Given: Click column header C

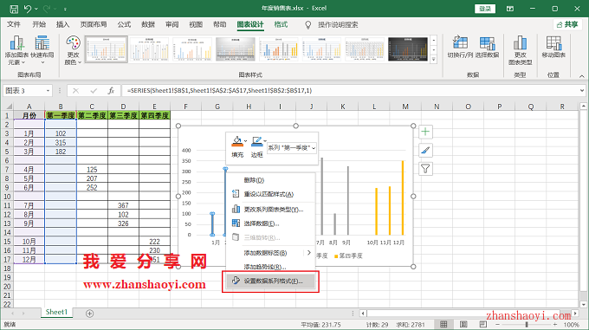Looking at the screenshot, I should [x=92, y=107].
